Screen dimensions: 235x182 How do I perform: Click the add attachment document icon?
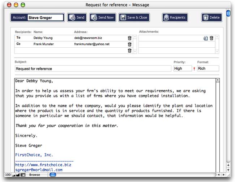[205, 38]
